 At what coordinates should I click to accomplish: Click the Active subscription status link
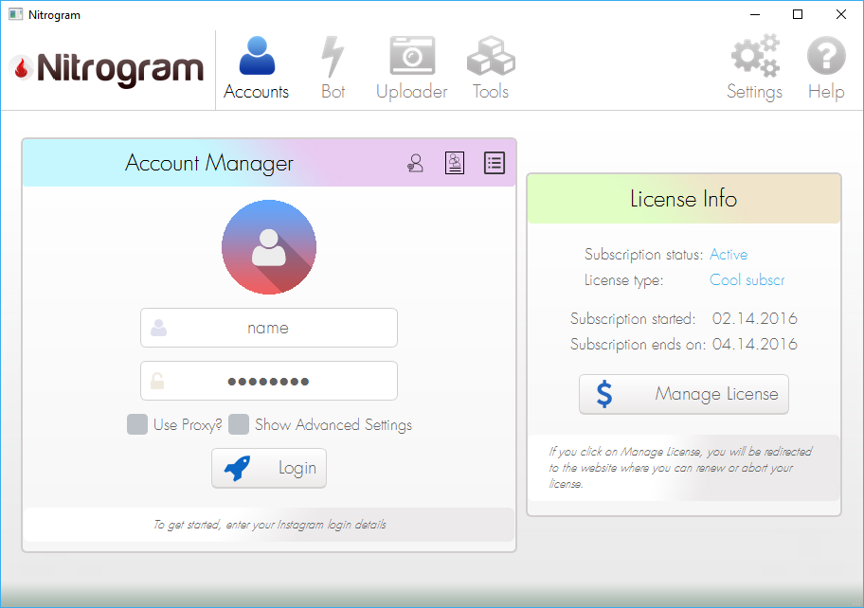point(729,254)
